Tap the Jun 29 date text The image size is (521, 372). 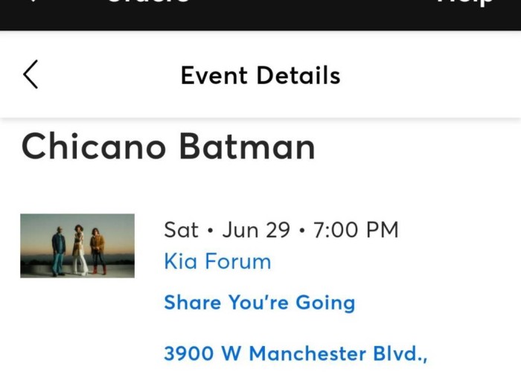point(256,229)
